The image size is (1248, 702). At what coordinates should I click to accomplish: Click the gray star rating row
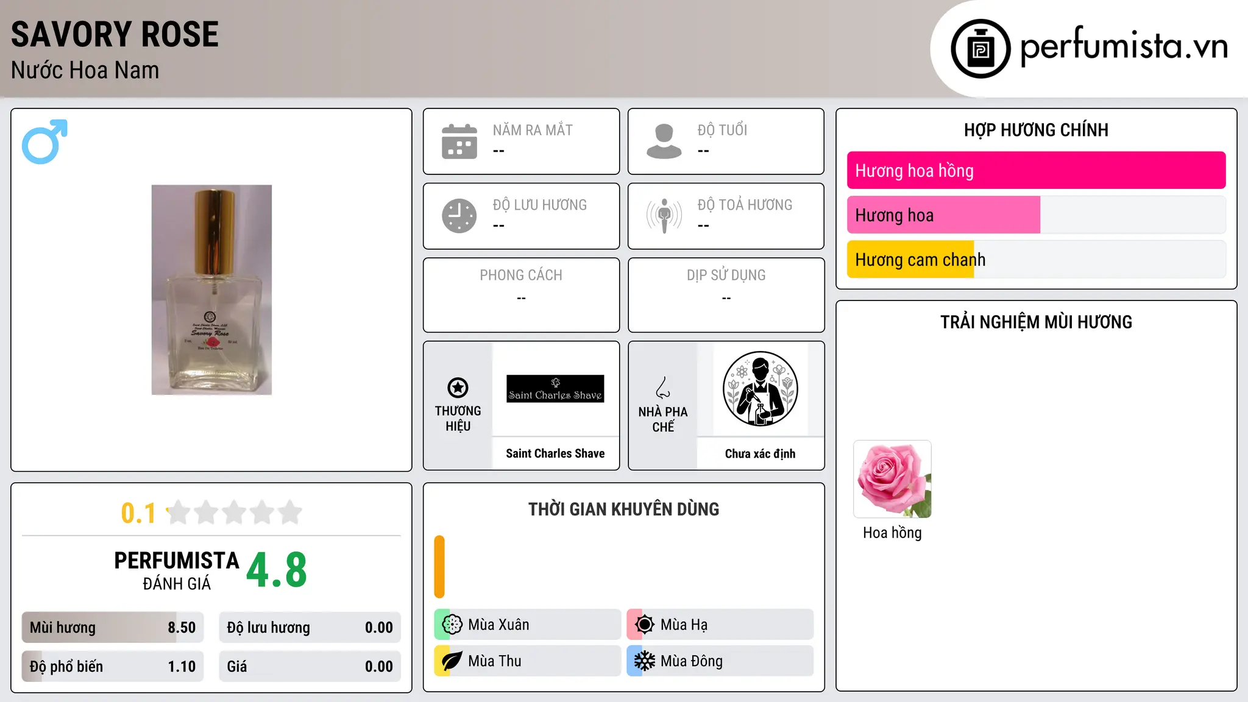pos(235,512)
